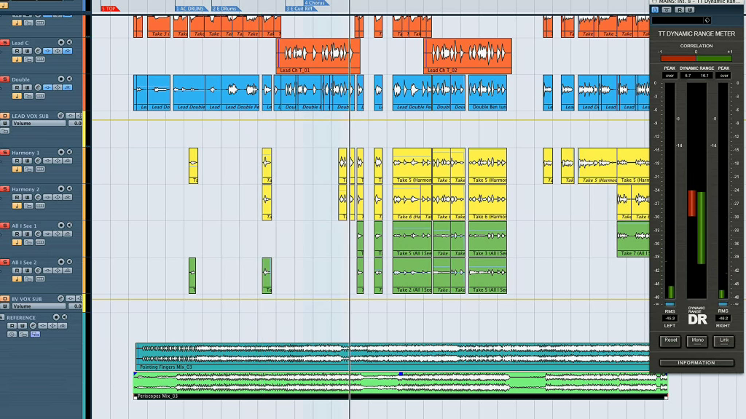
Task: Click Mono in TT Dynamic Range Meter
Action: pyautogui.click(x=697, y=340)
